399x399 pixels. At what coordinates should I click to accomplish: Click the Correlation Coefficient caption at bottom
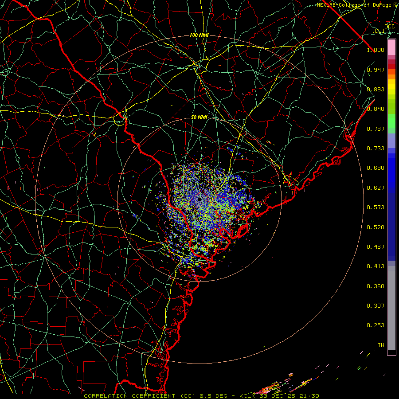201,396
